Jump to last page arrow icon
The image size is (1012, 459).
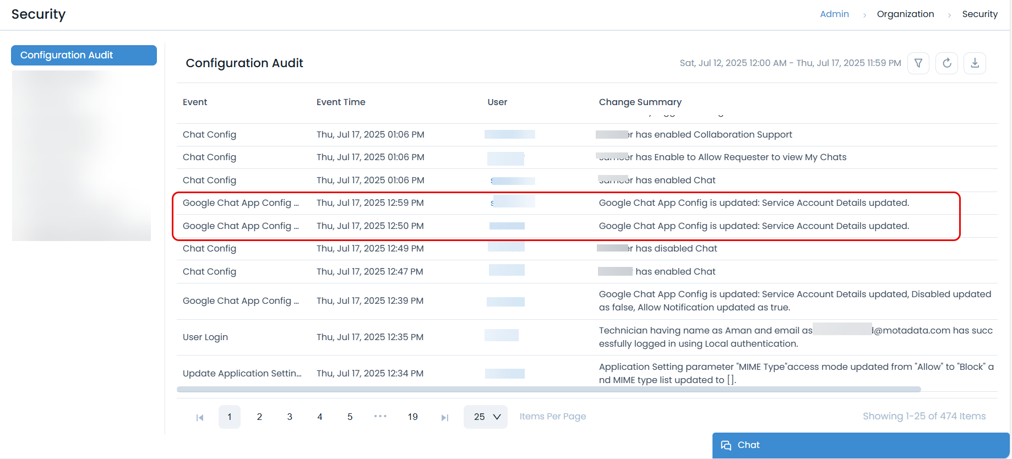(445, 418)
